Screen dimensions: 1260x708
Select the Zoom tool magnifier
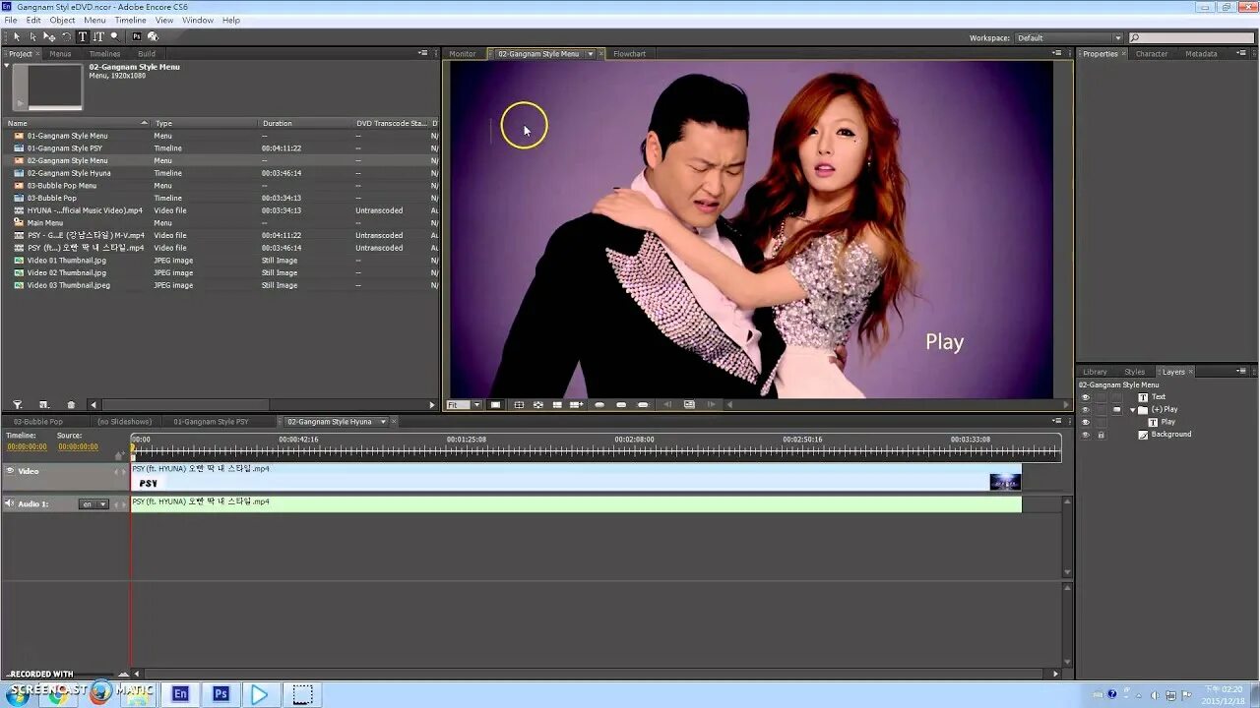[x=115, y=36]
